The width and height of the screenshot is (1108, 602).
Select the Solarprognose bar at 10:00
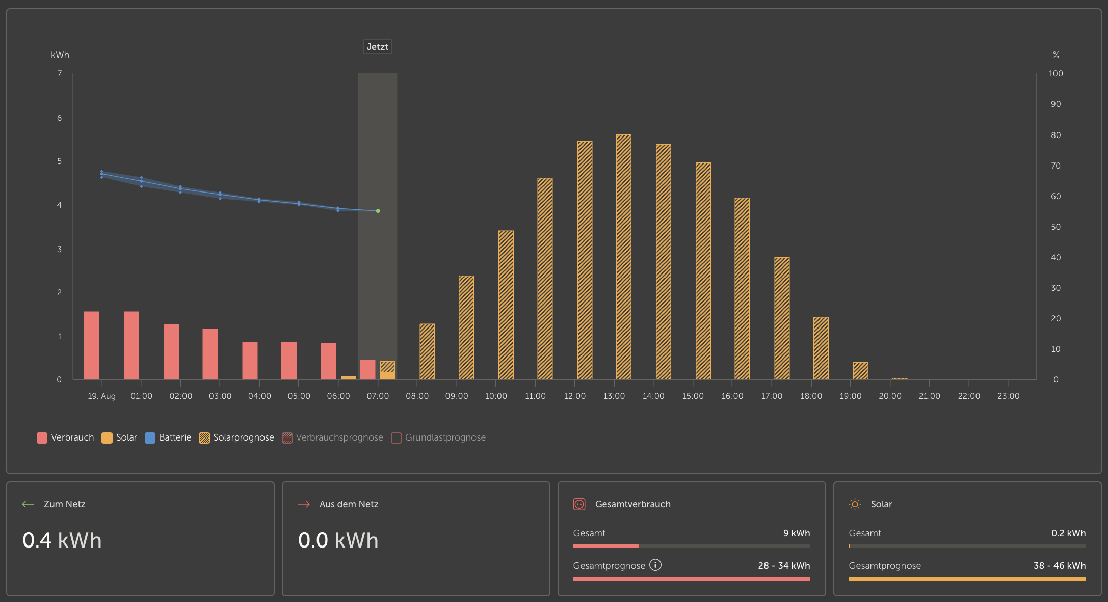tap(506, 305)
